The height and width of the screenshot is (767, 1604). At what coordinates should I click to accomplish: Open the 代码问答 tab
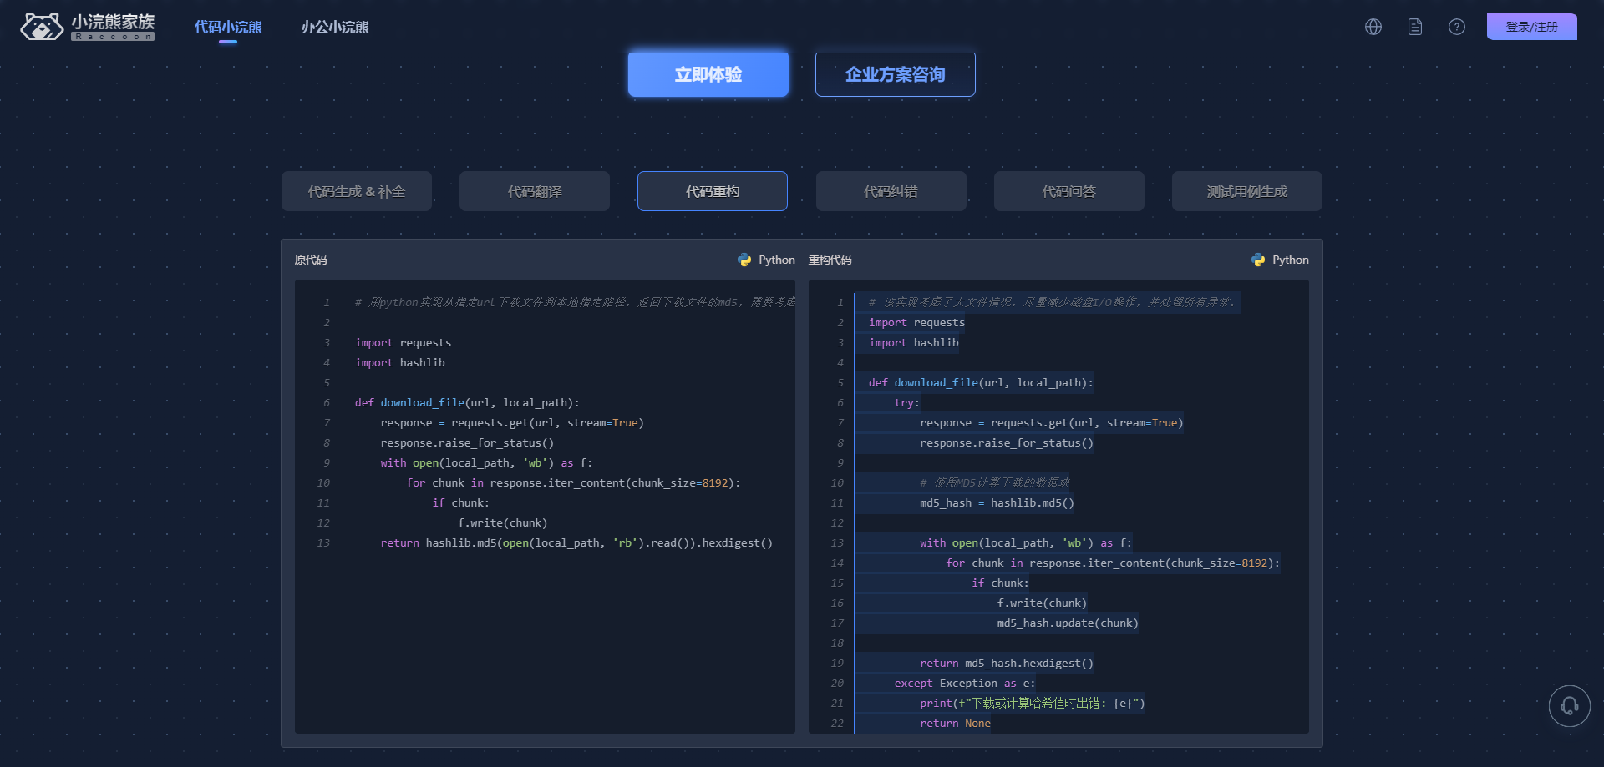coord(1068,191)
